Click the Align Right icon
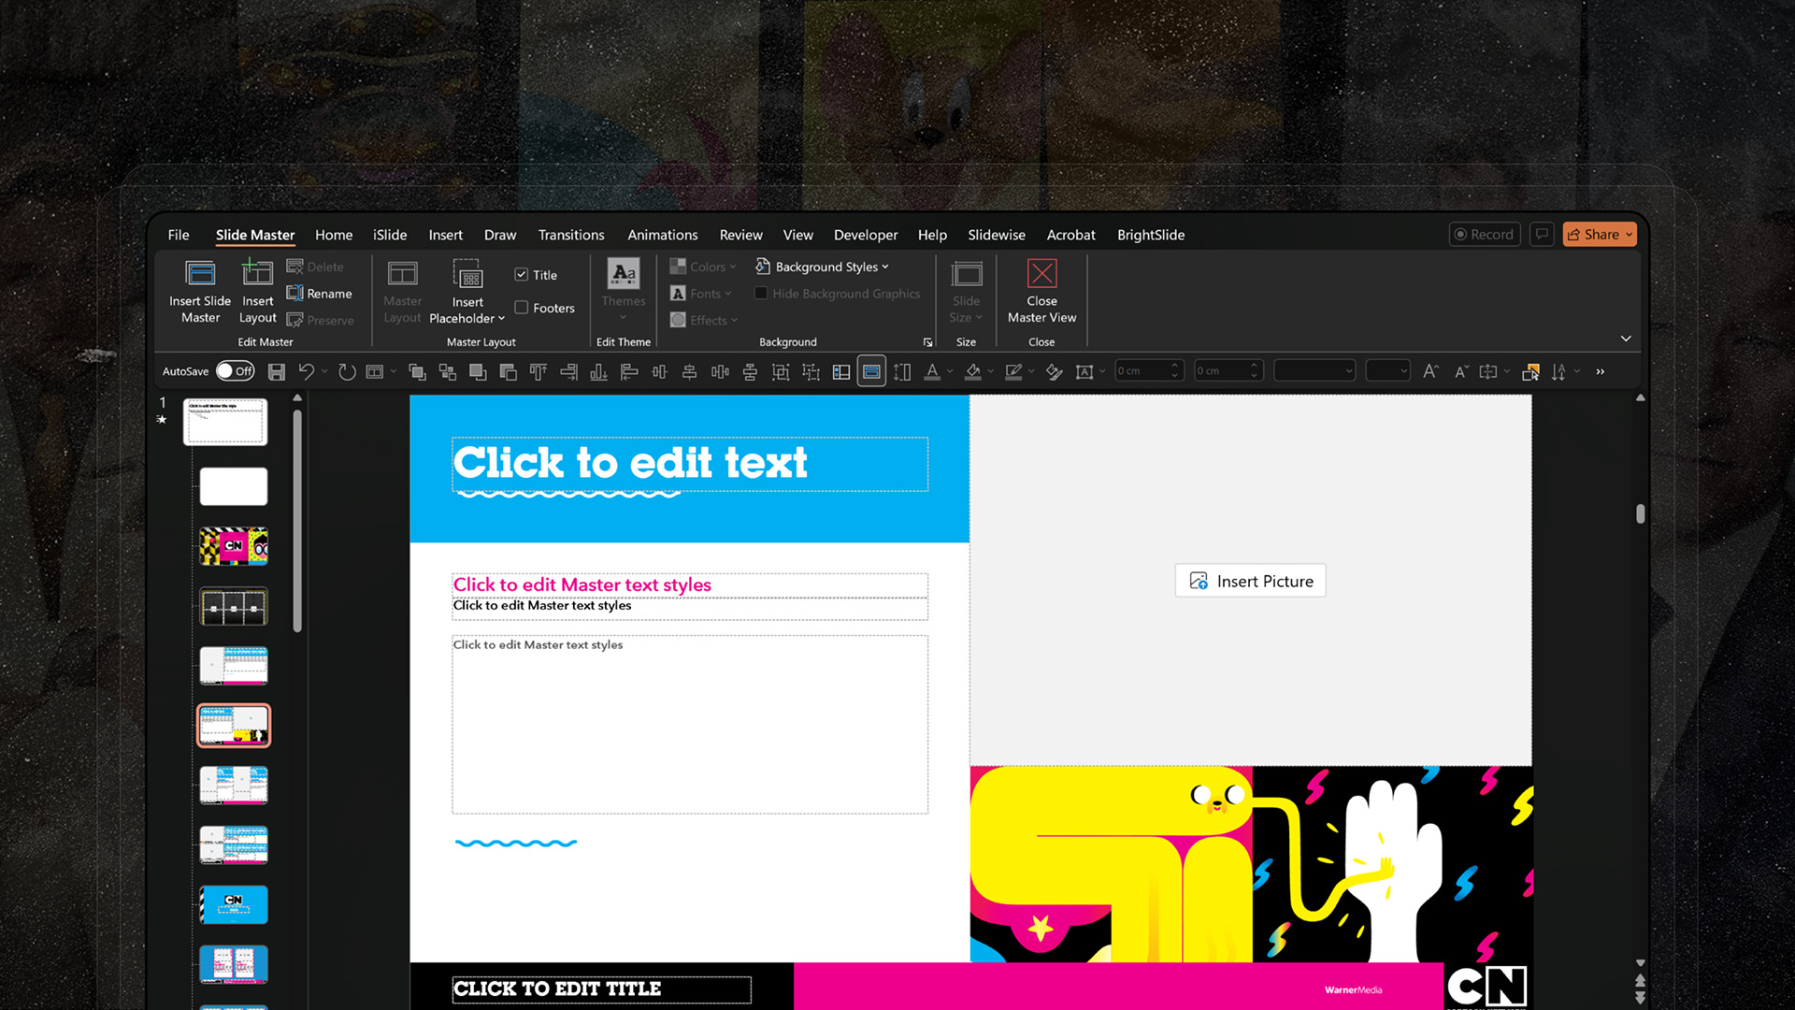Screen dimensions: 1795x1010 click(568, 371)
